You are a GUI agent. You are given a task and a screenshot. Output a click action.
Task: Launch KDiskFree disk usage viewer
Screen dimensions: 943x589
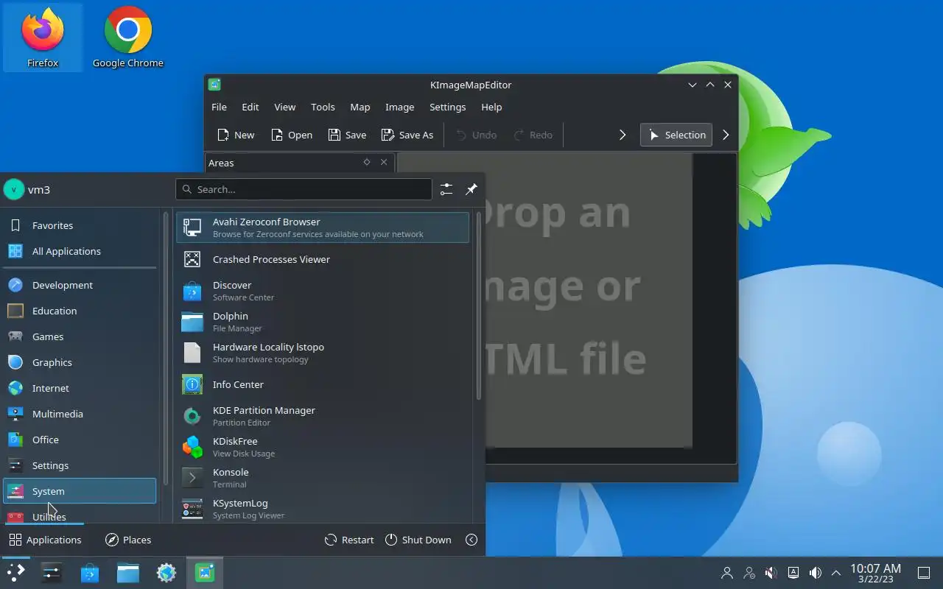[x=323, y=447]
